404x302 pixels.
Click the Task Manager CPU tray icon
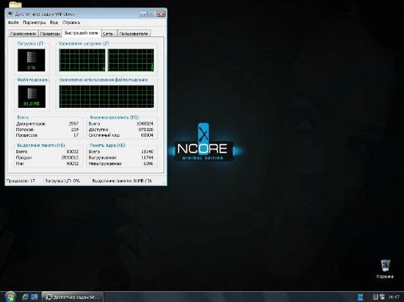click(376, 297)
